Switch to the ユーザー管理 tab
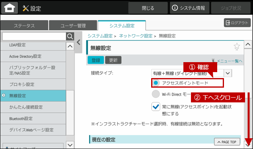 coord(73,25)
